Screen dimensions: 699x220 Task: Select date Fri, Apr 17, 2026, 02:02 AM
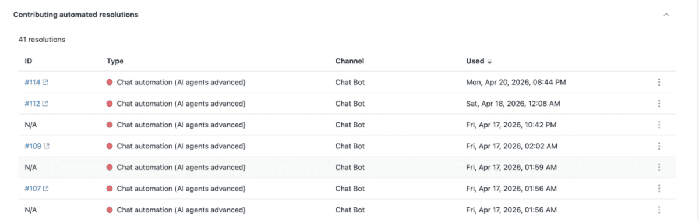(511, 146)
